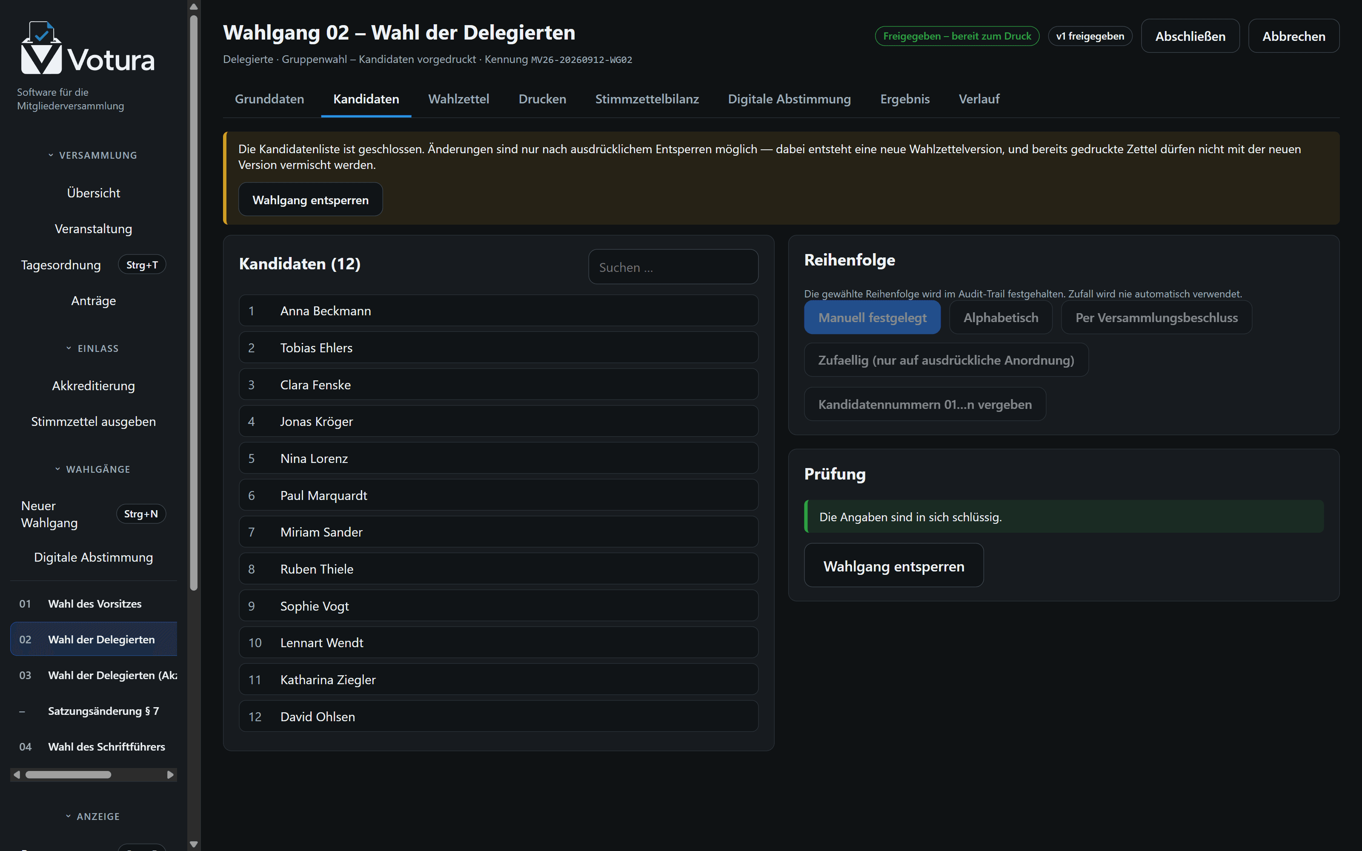
Task: Collapse the WAHLGÄNGE sidebar section
Action: [94, 469]
